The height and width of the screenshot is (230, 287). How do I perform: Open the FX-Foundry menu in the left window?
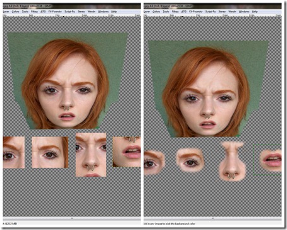[x=55, y=11]
